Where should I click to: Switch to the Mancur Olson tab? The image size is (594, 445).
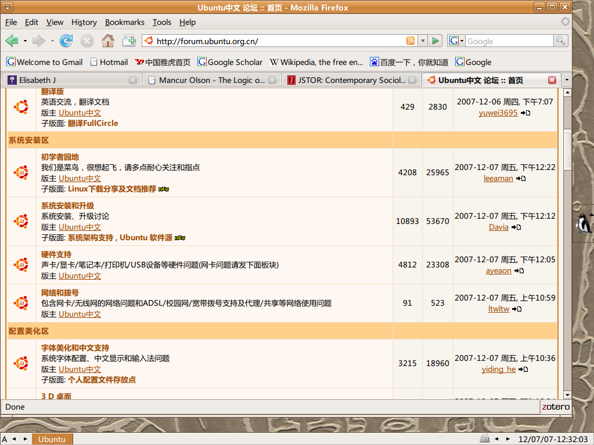211,80
